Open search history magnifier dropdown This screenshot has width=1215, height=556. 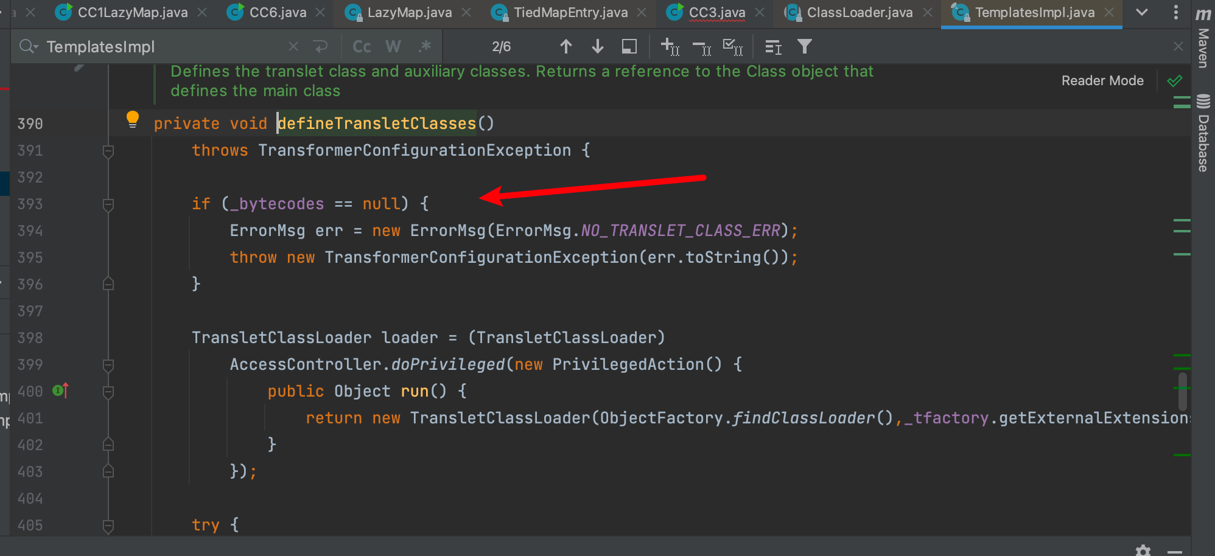click(29, 46)
